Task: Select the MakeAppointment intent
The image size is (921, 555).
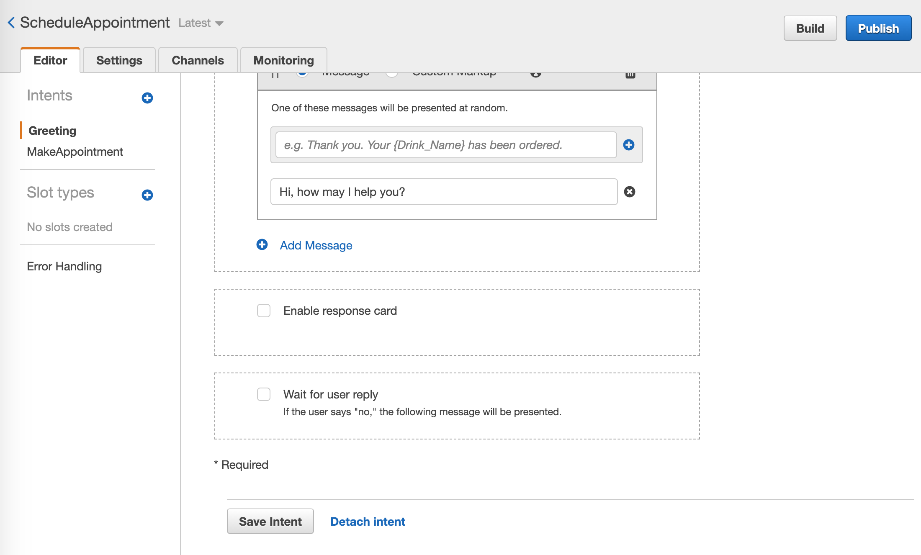Action: [75, 152]
